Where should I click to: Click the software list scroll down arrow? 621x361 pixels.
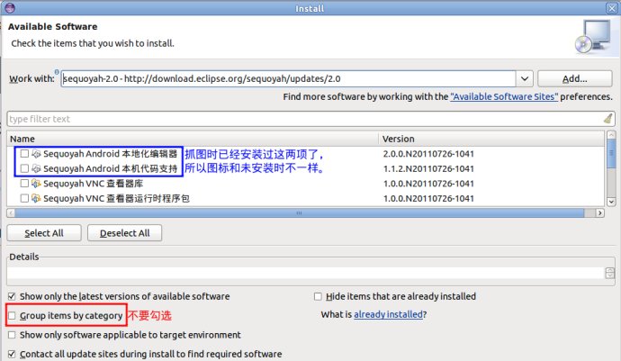pos(611,202)
